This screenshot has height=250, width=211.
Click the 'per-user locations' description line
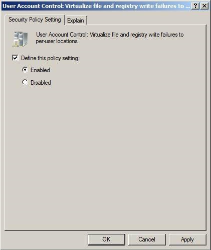[57, 41]
